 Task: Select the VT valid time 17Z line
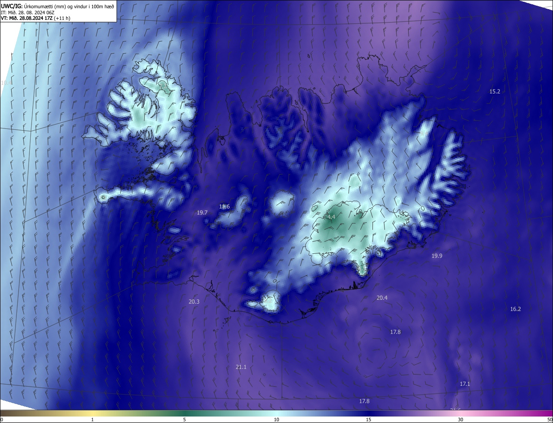35,18
